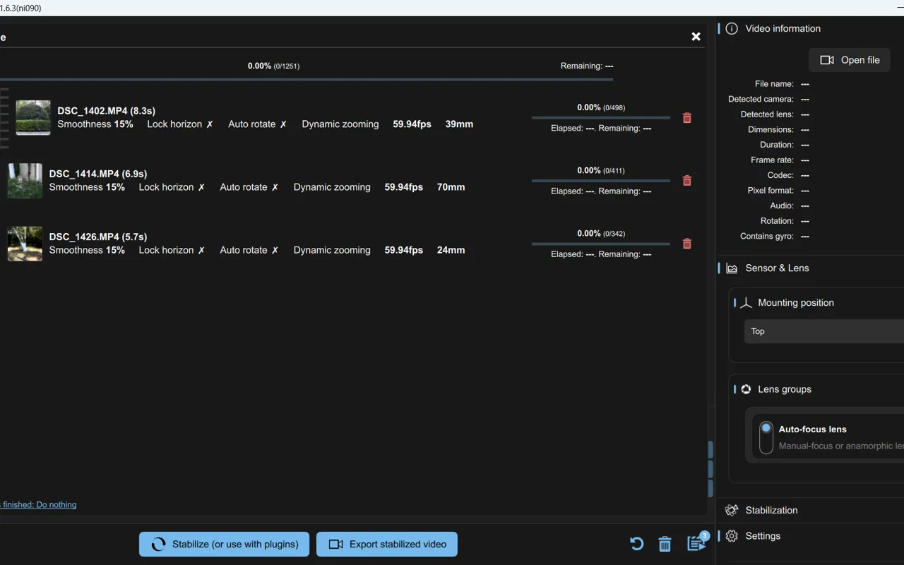Image resolution: width=904 pixels, height=565 pixels.
Task: Click the DSC_1414.MP4 progress bar
Action: [x=600, y=180]
